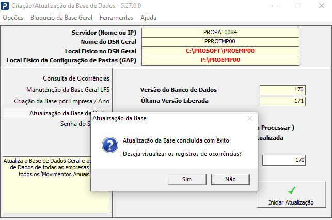Click the 'Última Versão Liberada' label
332x220 pixels.
point(175,101)
